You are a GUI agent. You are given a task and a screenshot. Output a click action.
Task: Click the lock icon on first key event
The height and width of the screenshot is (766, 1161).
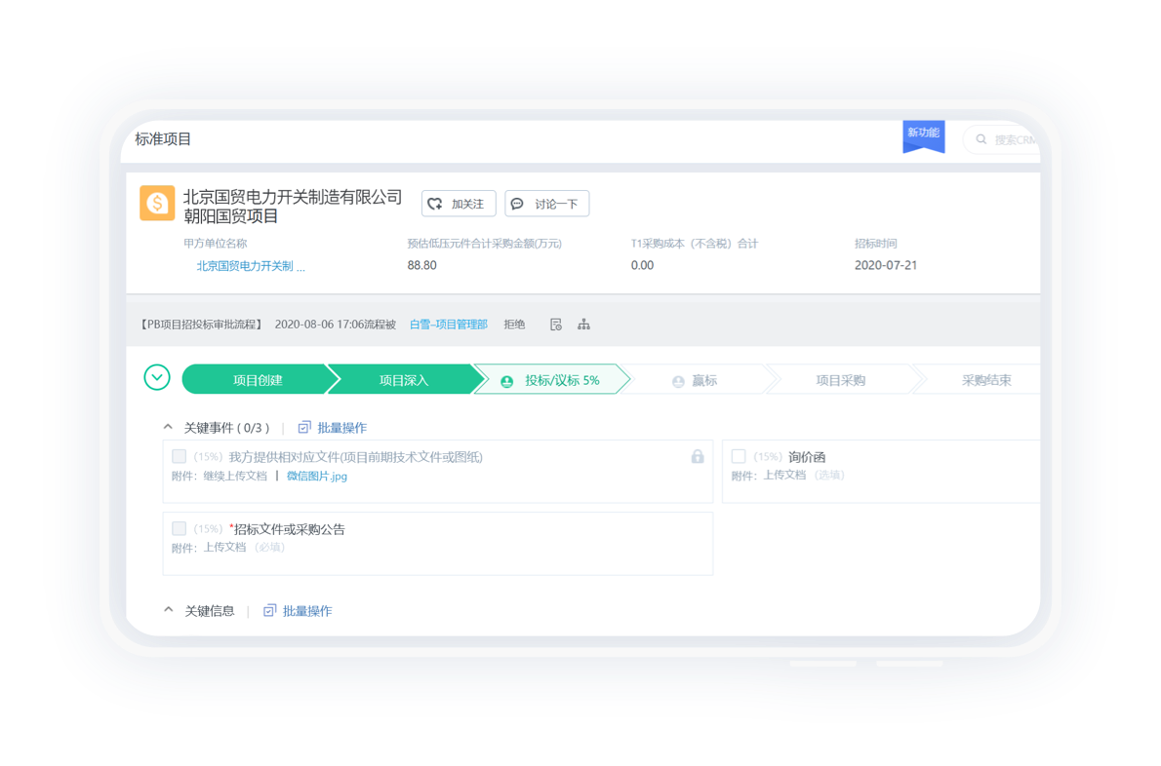click(x=698, y=456)
